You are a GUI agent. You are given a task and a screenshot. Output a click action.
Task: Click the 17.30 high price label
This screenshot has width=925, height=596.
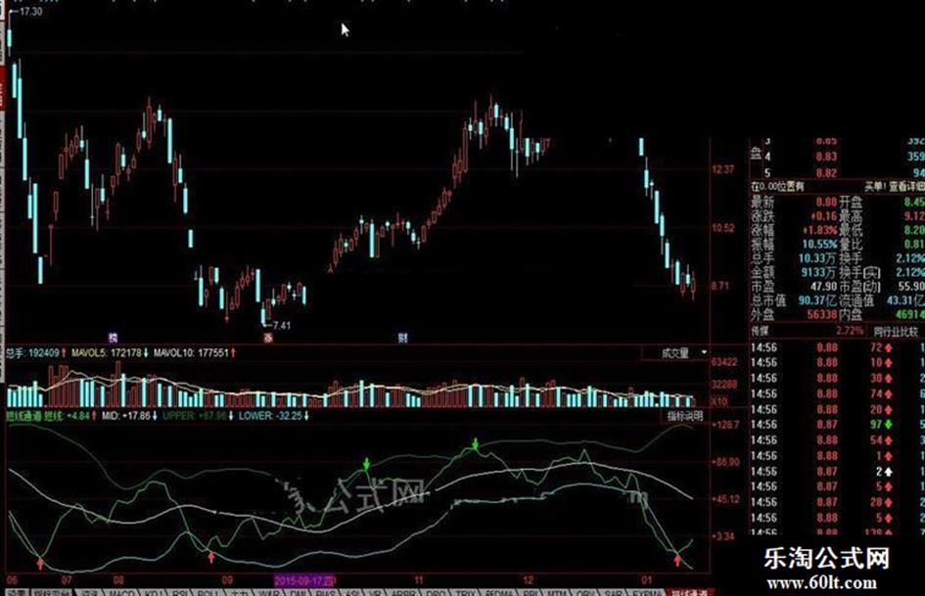click(x=30, y=11)
